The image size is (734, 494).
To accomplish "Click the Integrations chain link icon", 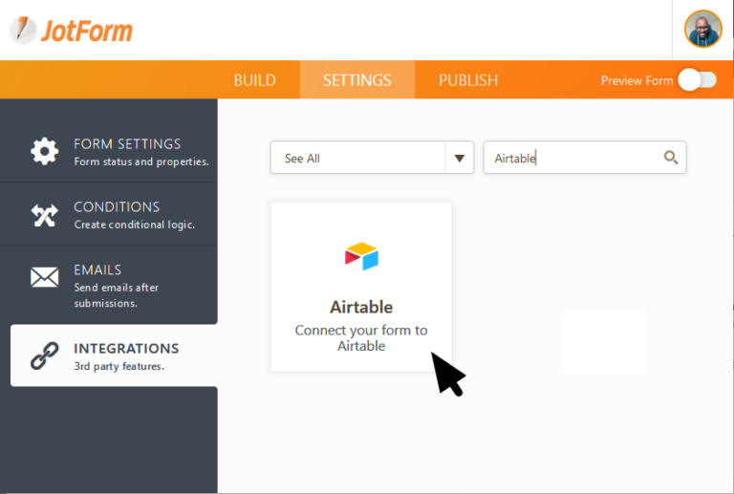I will (45, 356).
